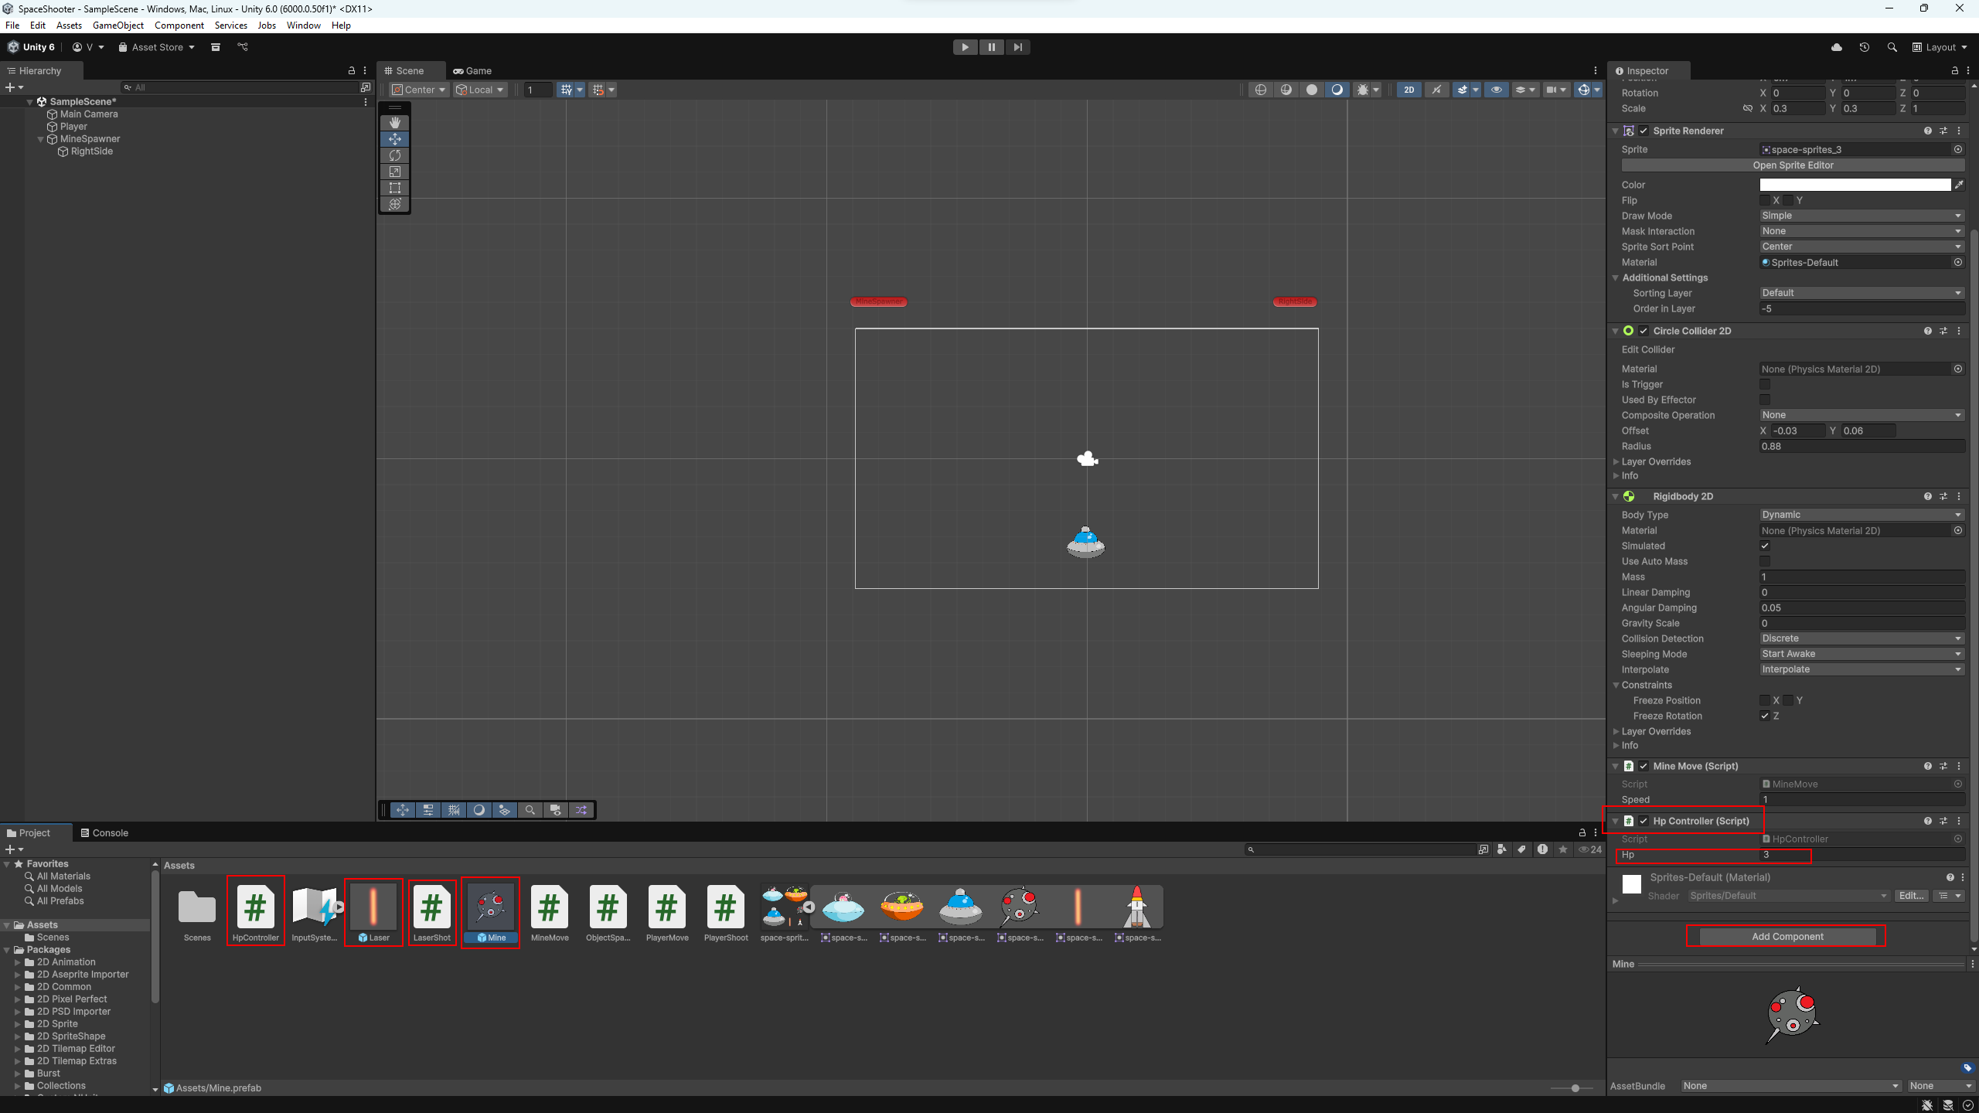Click the Add Component button

pyautogui.click(x=1787, y=936)
